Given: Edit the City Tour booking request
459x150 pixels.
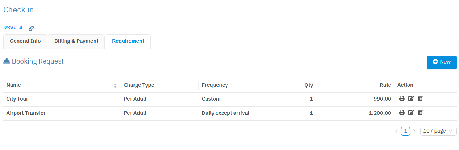Looking at the screenshot, I should (411, 98).
